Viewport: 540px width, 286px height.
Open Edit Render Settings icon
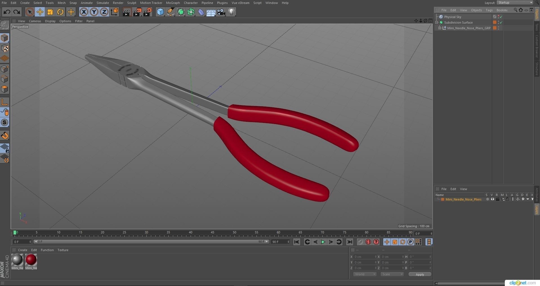pyautogui.click(x=148, y=12)
